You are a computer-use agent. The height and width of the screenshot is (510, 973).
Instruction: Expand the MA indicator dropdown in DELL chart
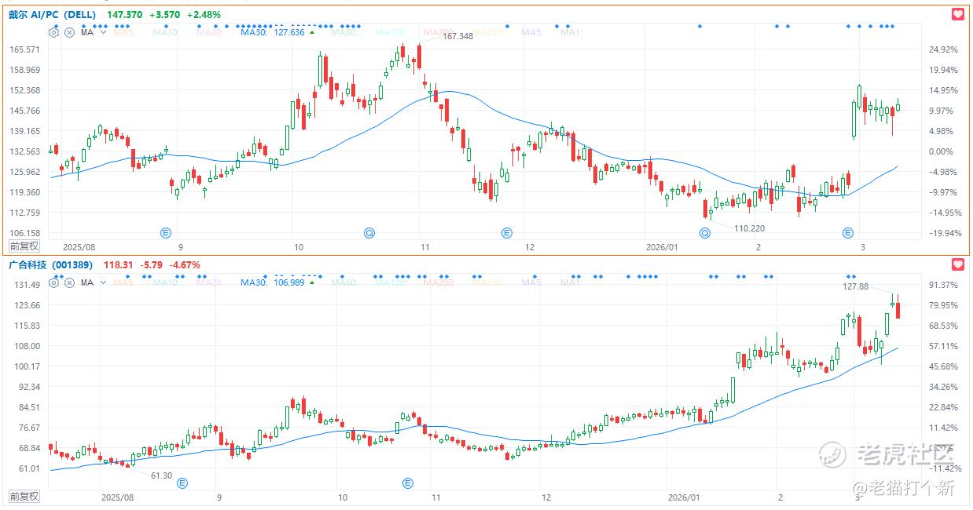click(102, 32)
